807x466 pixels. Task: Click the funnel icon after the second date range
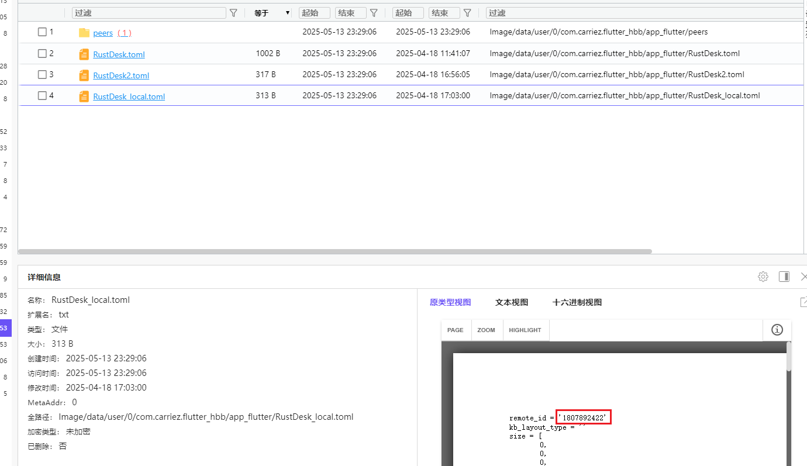click(467, 13)
